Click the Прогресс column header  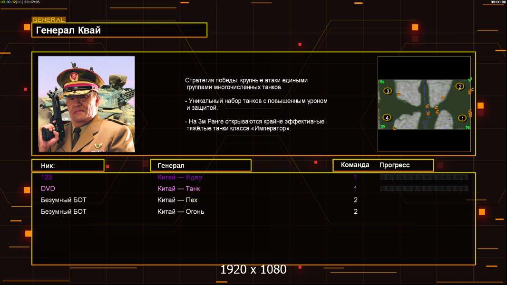click(x=394, y=165)
